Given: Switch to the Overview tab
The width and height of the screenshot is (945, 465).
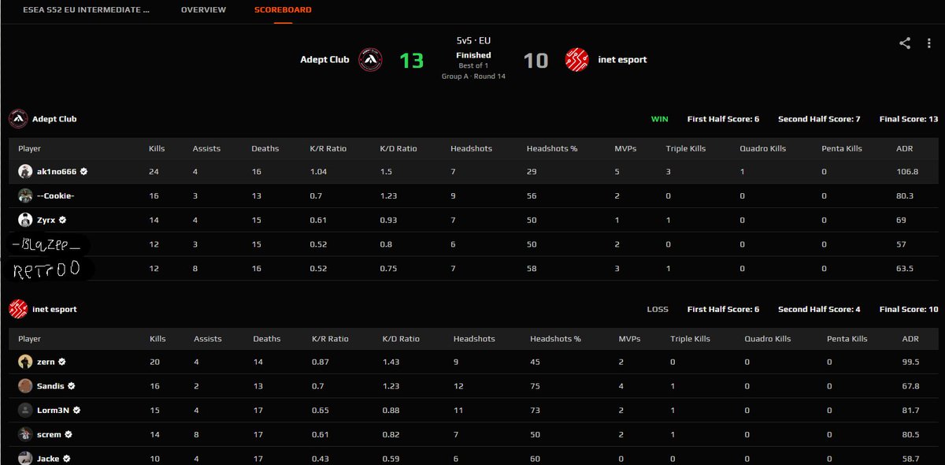Looking at the screenshot, I should click(x=203, y=10).
